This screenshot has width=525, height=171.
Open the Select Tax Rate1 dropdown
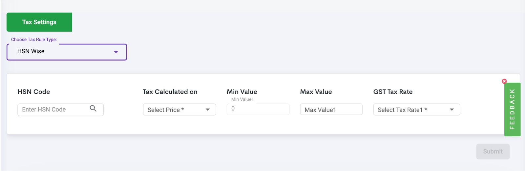417,110
